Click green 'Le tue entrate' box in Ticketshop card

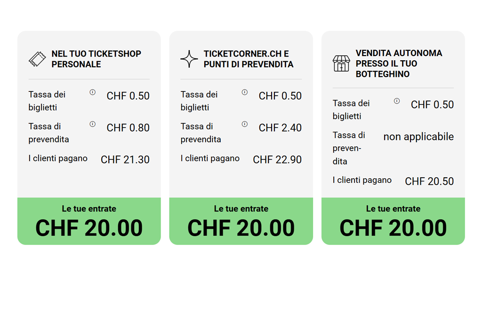[x=89, y=221]
